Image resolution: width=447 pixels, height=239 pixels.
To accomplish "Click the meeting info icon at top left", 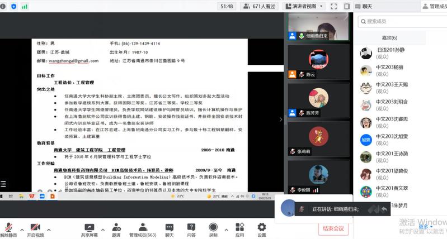I will 3,6.
